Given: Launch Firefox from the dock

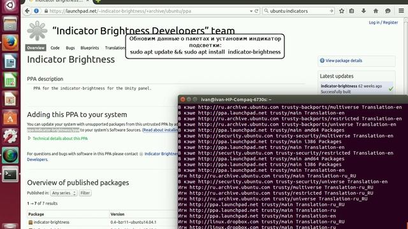Looking at the screenshot, I should [10, 43].
